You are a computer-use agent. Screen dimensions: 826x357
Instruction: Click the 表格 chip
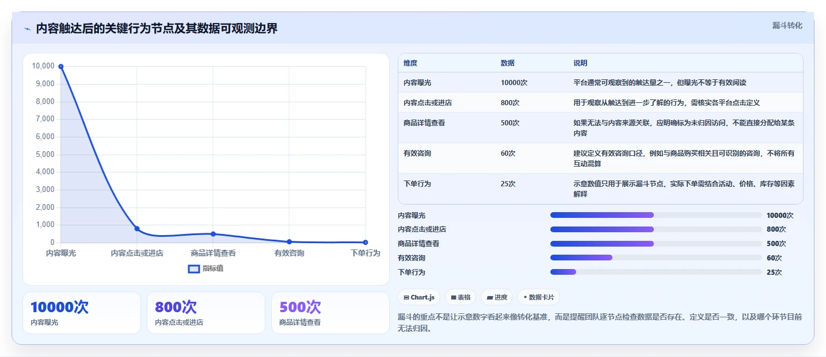click(x=460, y=297)
